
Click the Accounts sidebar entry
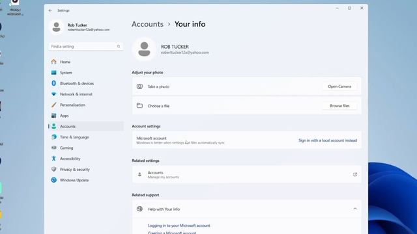click(86, 126)
